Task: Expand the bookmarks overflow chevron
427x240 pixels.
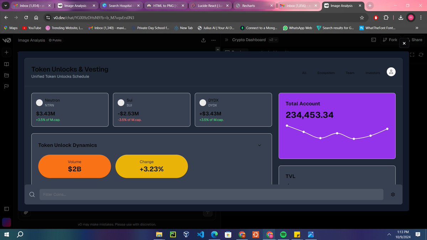Action: pyautogui.click(x=417, y=28)
